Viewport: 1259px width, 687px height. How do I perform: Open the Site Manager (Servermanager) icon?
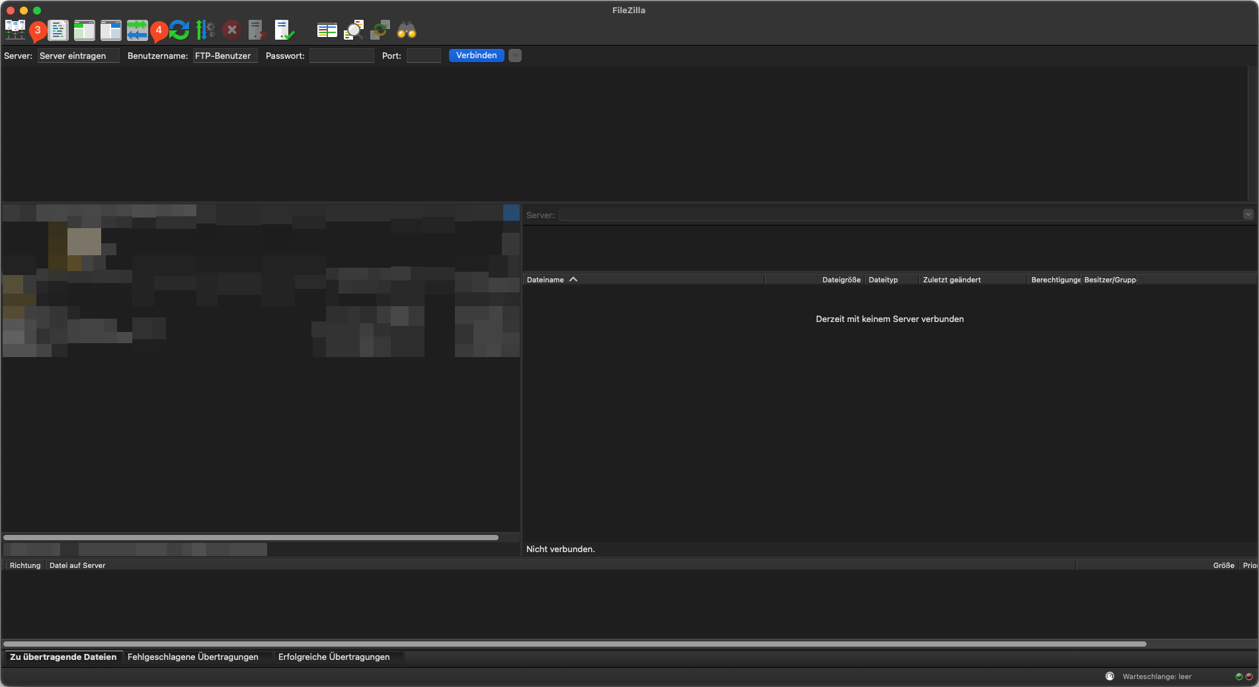coord(15,30)
